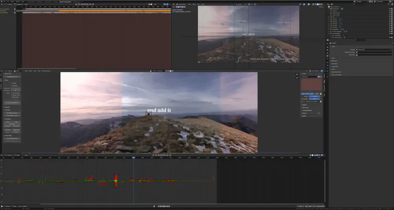Hide Pico Rubio object via eye icon
This screenshot has height=210, width=394.
(390, 30)
